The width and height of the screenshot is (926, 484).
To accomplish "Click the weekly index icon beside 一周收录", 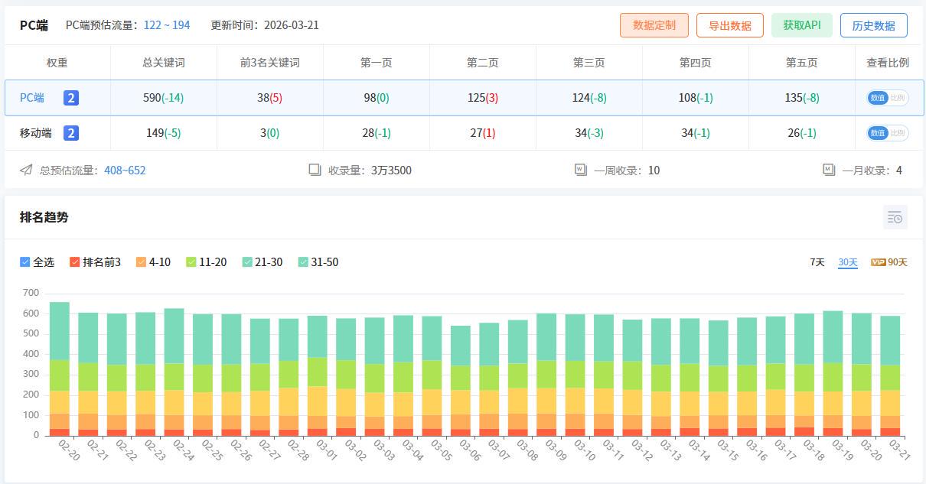I will point(581,170).
